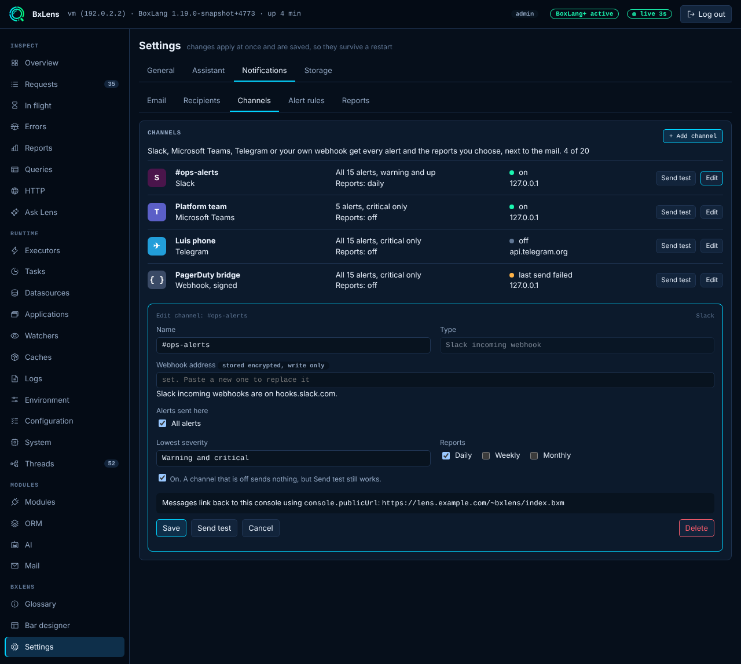Open the Assistant settings tab

point(208,70)
